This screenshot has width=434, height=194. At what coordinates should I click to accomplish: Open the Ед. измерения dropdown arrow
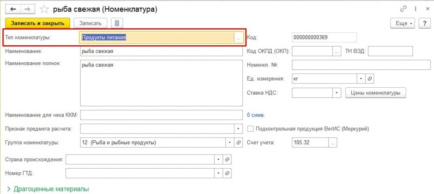[x=360, y=78]
